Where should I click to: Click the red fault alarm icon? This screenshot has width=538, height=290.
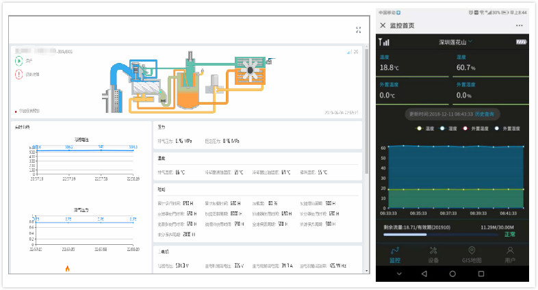[18, 75]
